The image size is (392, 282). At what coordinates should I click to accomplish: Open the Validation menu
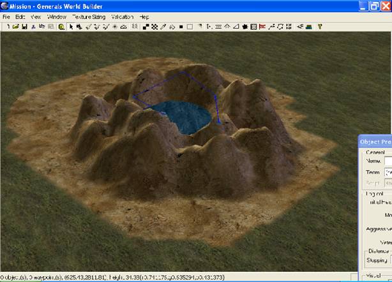click(x=122, y=17)
